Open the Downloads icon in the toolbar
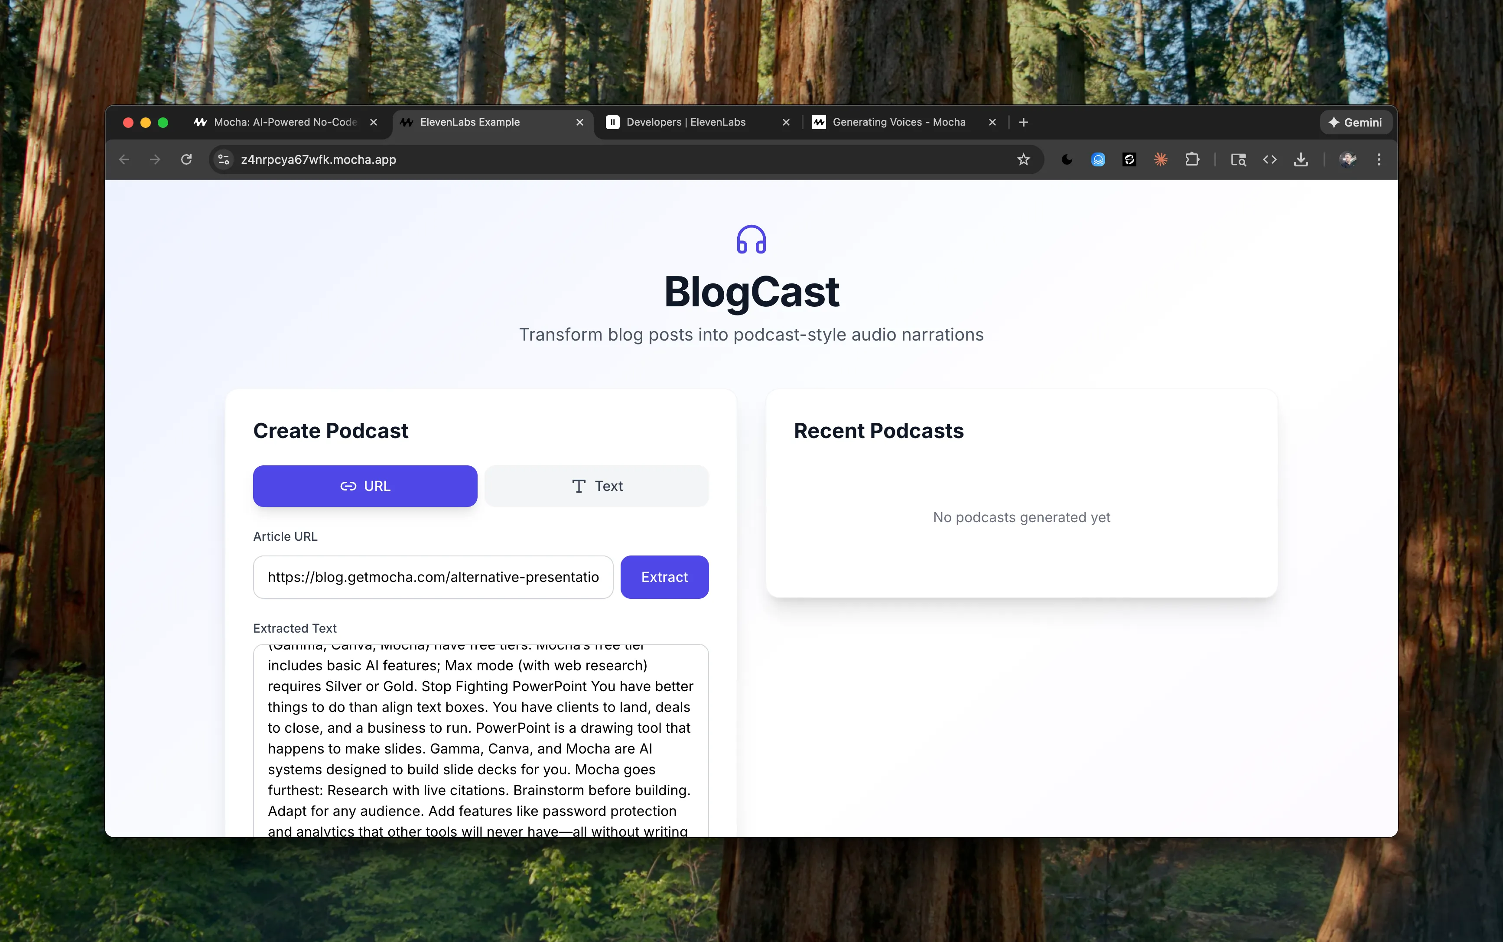The height and width of the screenshot is (942, 1503). tap(1302, 159)
